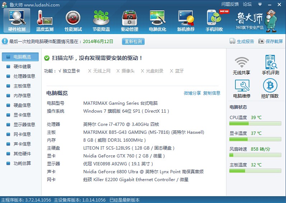
Task: Open the title bar dropdown menu arrow
Action: (260, 4)
